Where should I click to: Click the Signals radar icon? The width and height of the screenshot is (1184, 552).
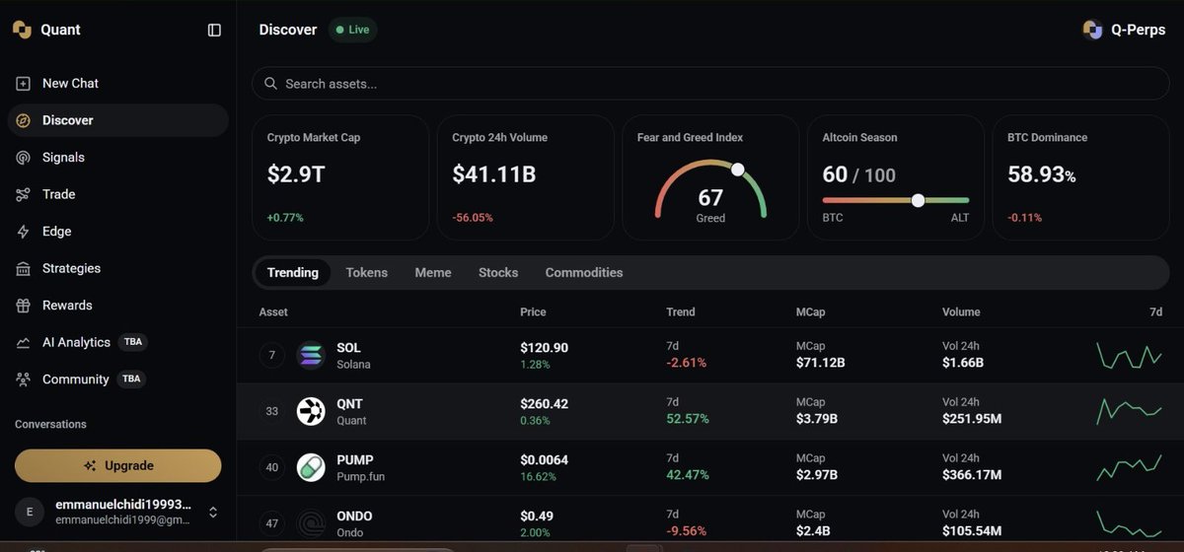23,158
